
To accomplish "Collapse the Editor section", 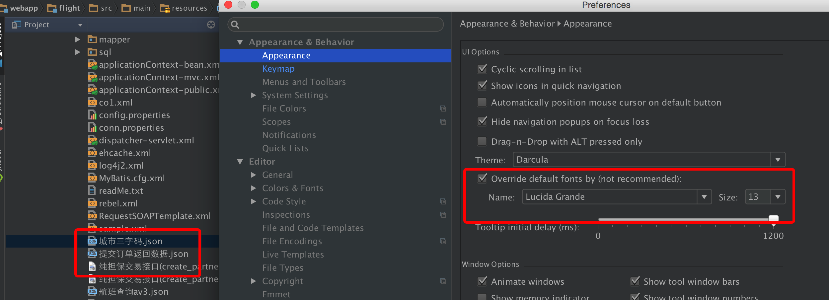I will (240, 162).
